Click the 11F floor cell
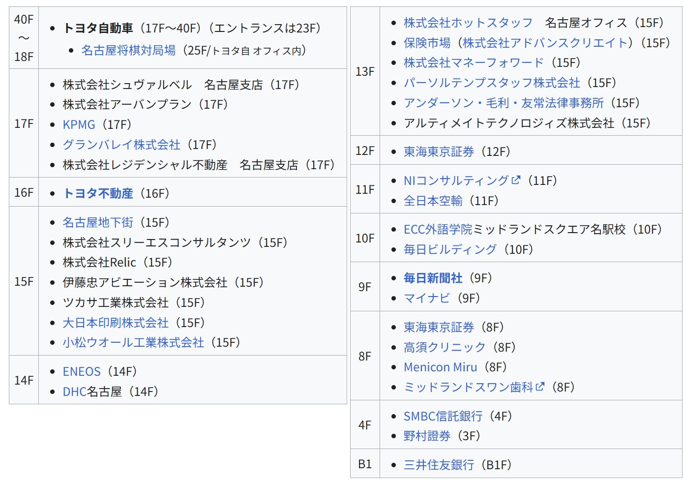684x481 pixels. click(x=365, y=189)
